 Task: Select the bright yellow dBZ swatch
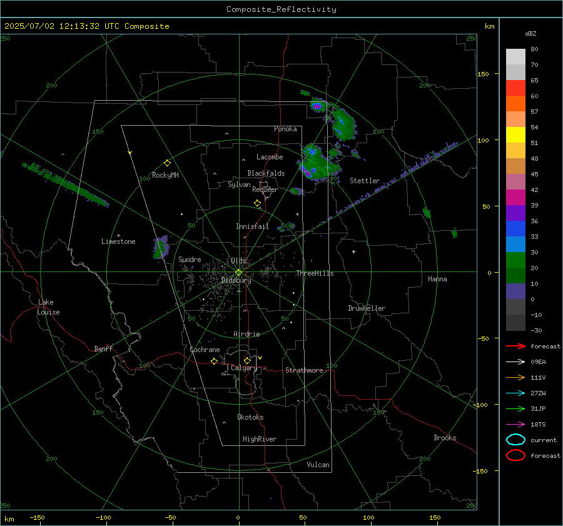515,134
